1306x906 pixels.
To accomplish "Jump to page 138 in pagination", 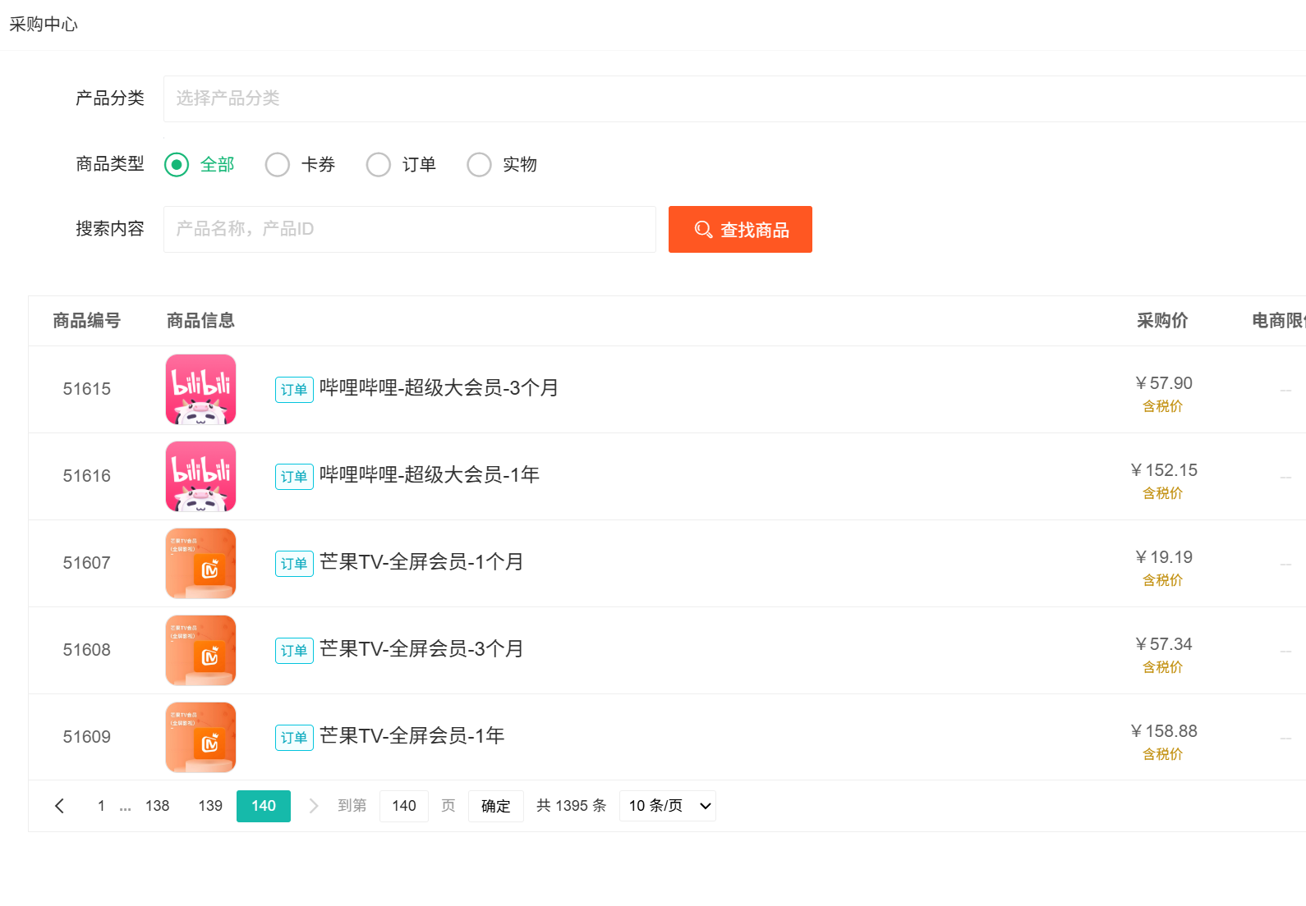I will point(157,806).
